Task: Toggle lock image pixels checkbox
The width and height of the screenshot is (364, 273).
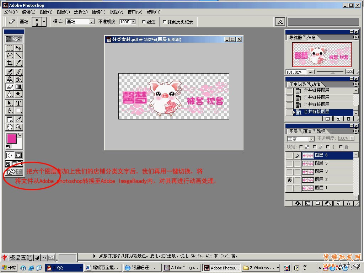Action: [x=315, y=147]
